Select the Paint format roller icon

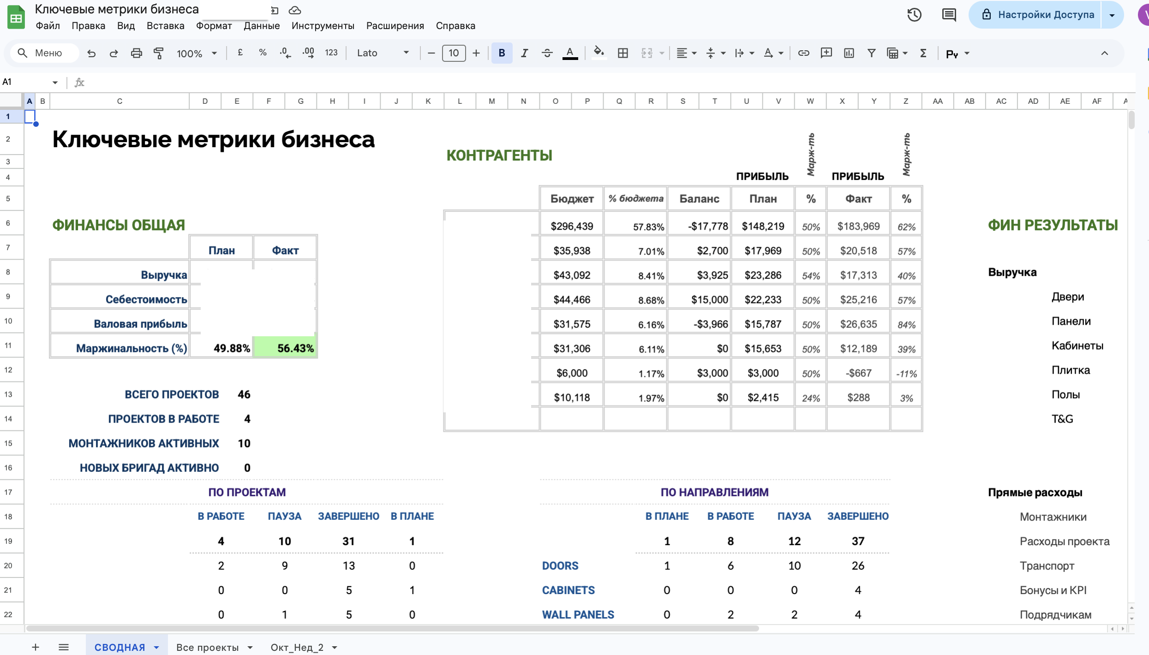coord(159,53)
